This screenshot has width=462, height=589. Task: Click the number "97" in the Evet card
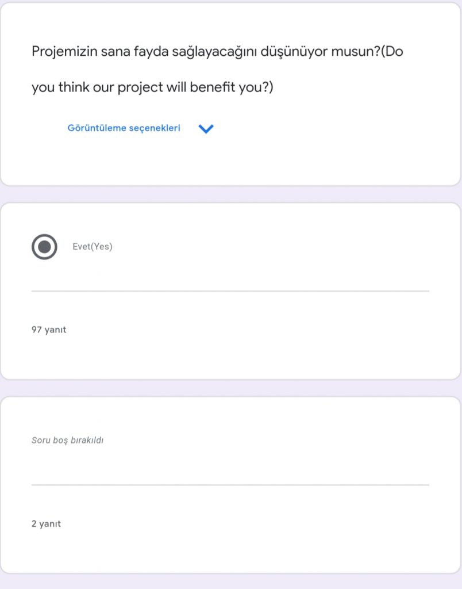click(x=37, y=330)
